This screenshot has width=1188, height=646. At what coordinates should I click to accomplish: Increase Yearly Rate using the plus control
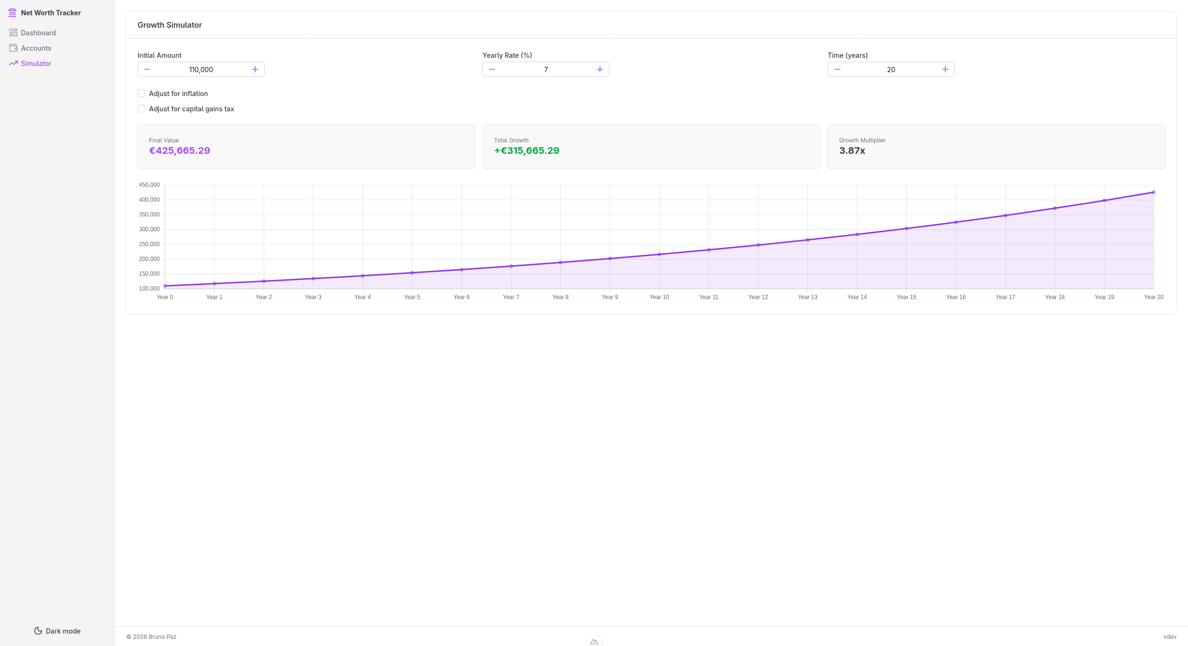coord(600,69)
